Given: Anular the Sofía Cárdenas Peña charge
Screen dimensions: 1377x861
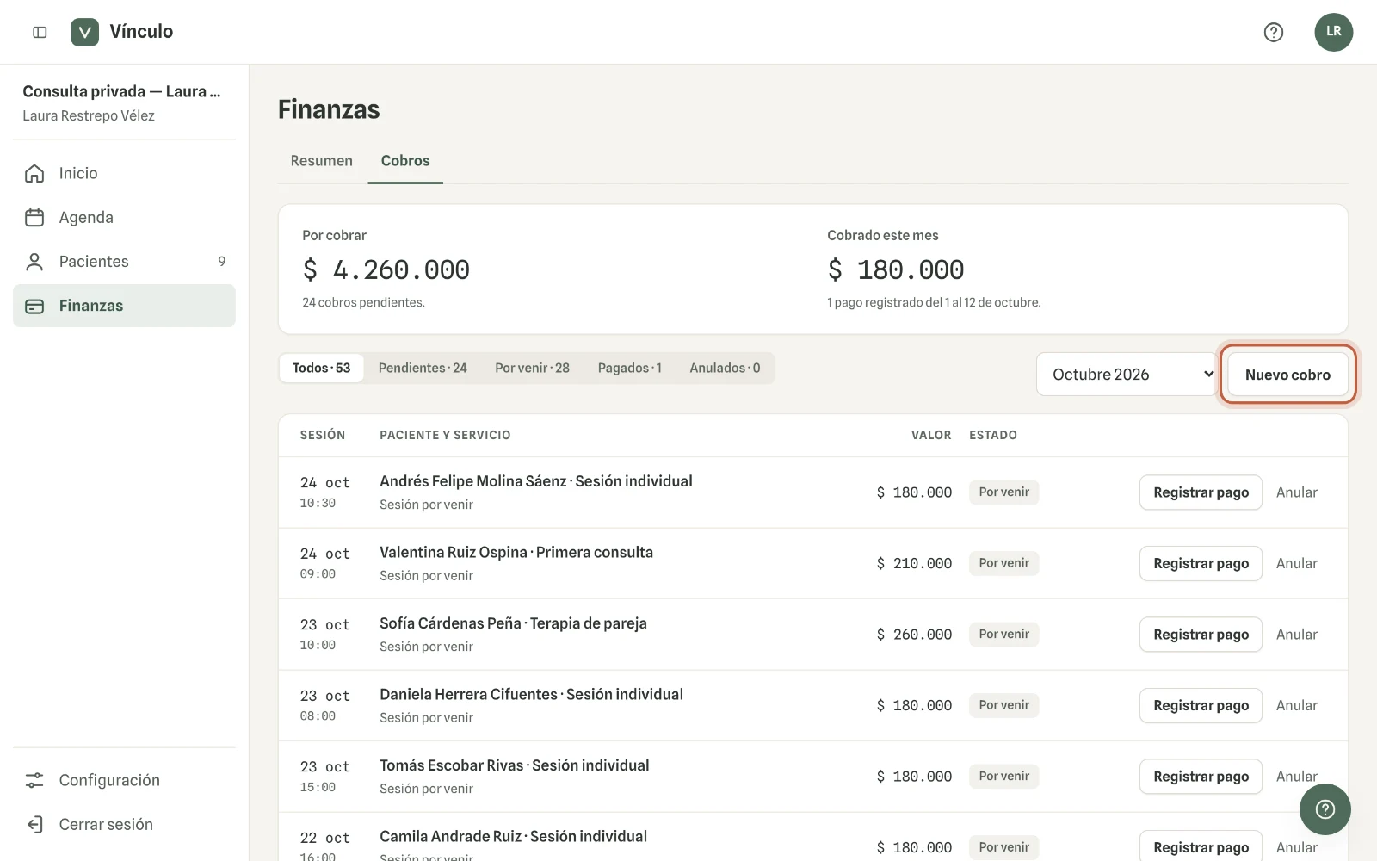Looking at the screenshot, I should [1297, 635].
